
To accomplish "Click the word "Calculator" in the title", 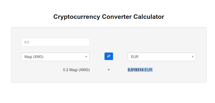I will [x=149, y=17].
